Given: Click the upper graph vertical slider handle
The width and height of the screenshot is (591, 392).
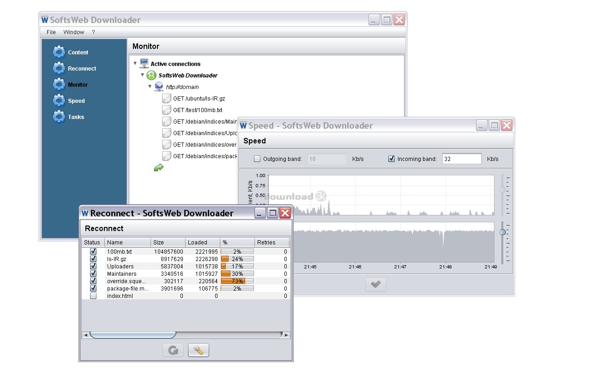Looking at the screenshot, I should (502, 190).
